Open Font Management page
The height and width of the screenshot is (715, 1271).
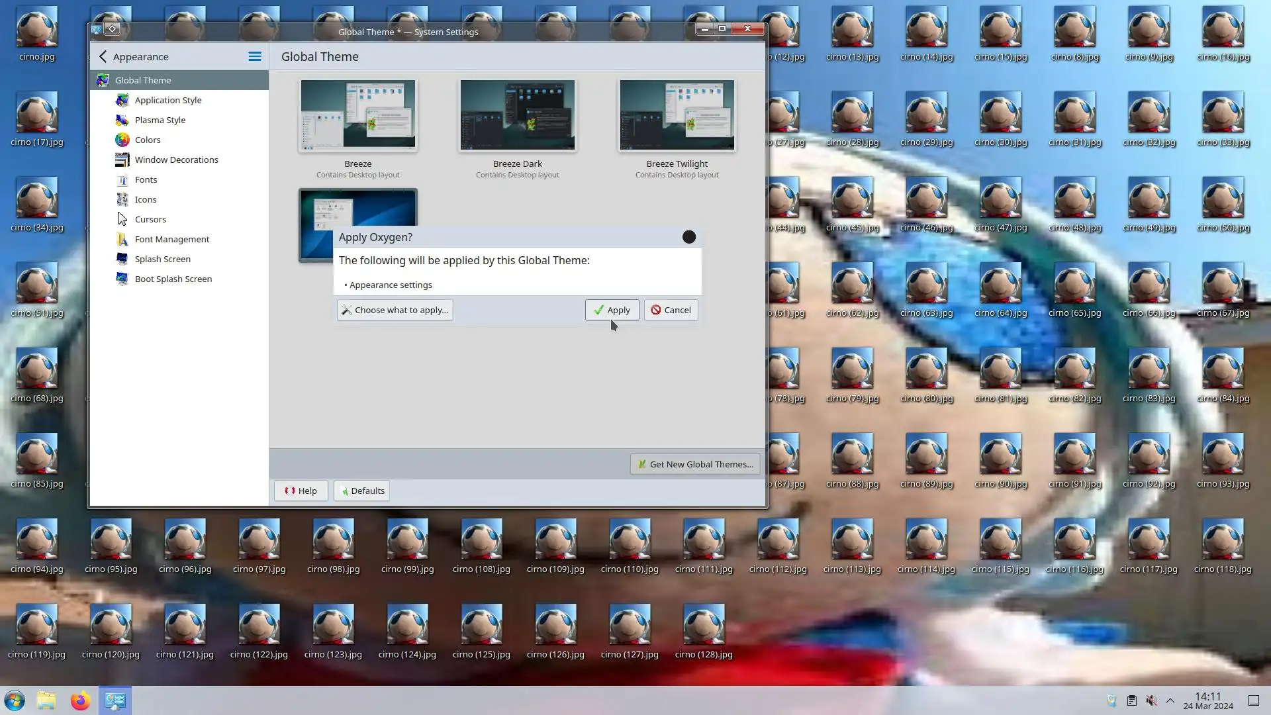tap(171, 239)
